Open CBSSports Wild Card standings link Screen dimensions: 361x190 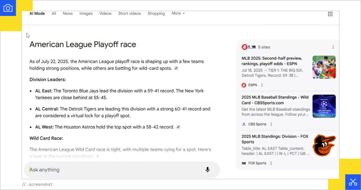275,100
